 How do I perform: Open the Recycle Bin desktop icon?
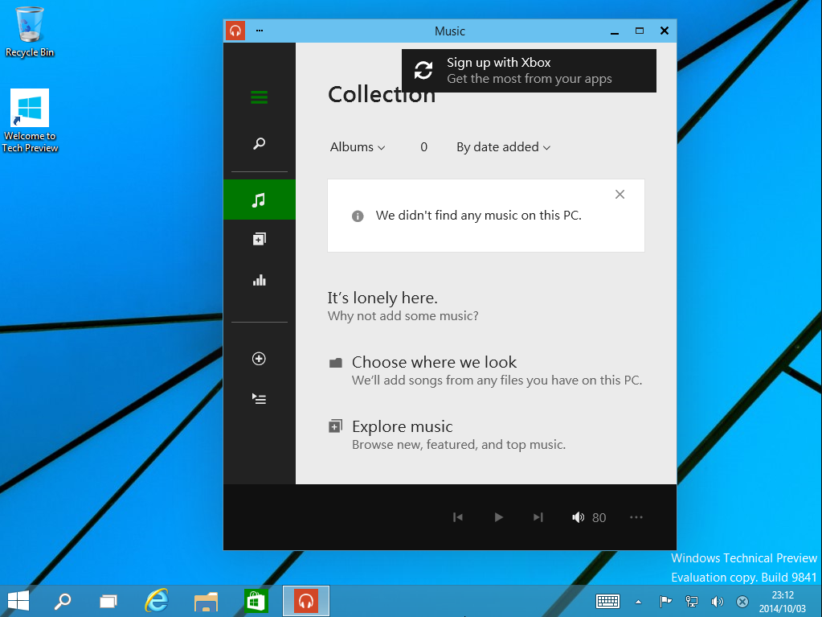30,31
